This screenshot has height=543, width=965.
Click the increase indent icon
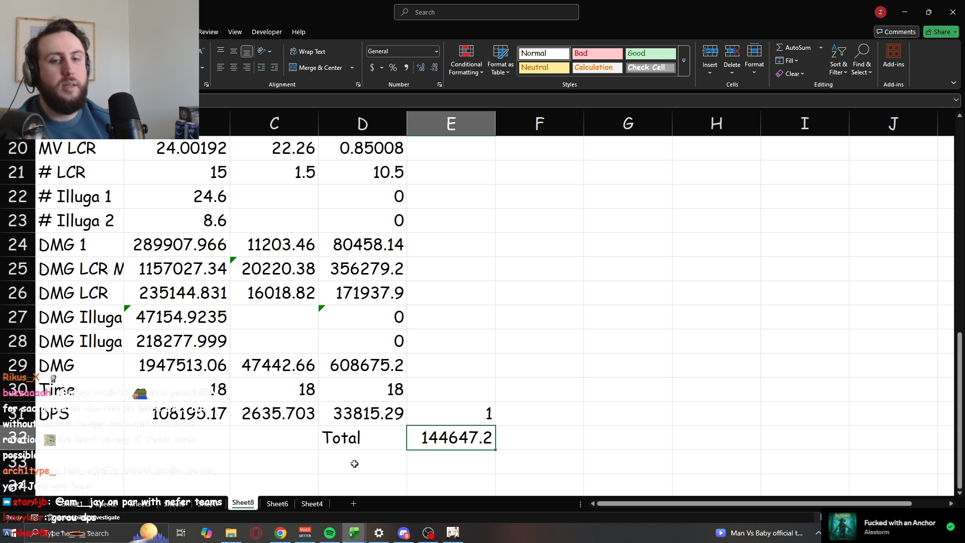(274, 67)
